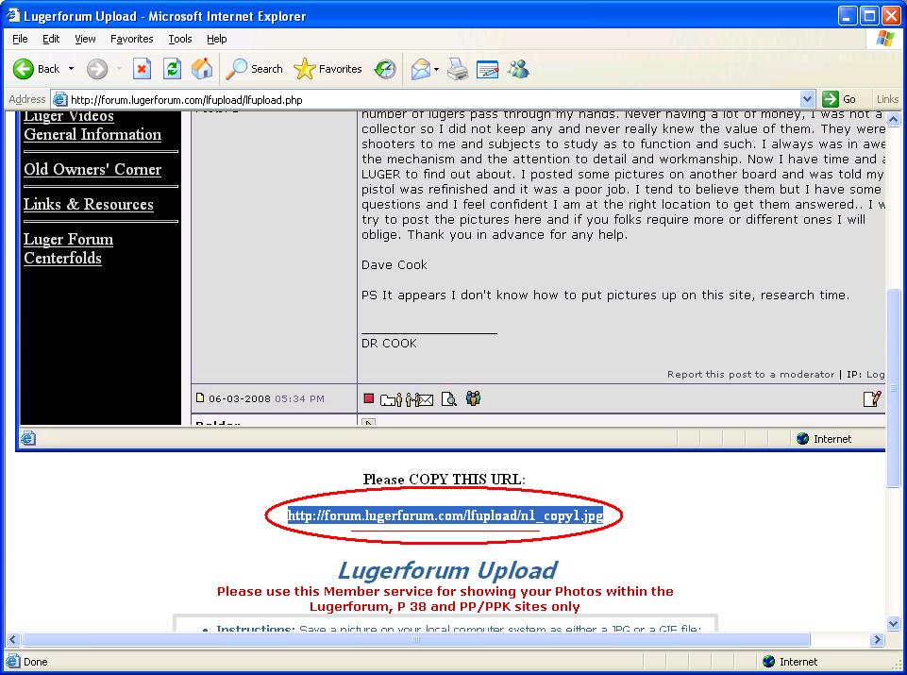Screen dimensions: 907x675
Task: Open the Edit menu
Action: pyautogui.click(x=51, y=39)
